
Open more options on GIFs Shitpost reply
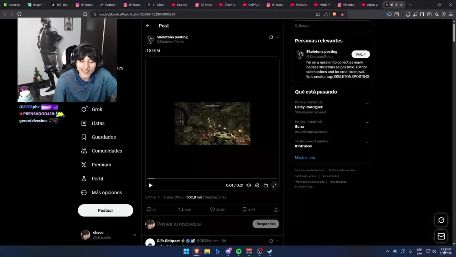click(278, 241)
